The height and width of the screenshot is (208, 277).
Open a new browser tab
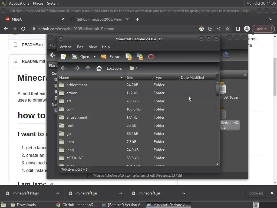[x=138, y=19]
